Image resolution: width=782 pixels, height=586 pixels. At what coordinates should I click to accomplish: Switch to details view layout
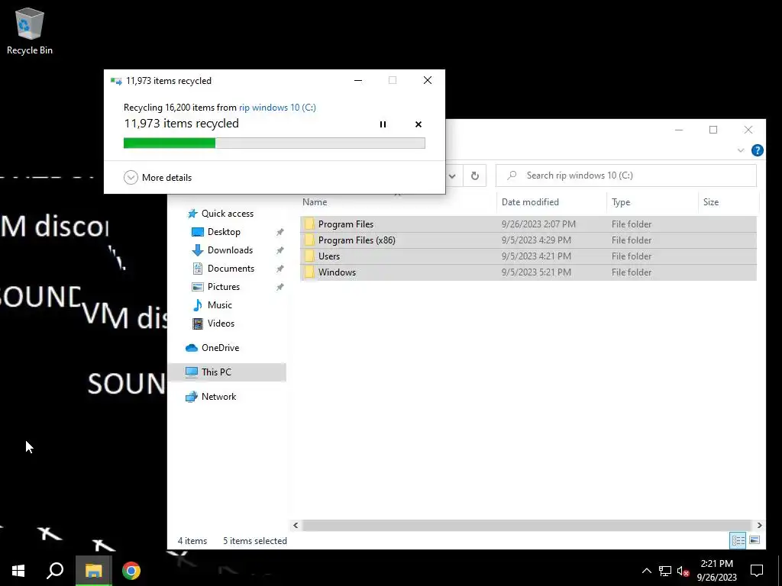click(738, 540)
